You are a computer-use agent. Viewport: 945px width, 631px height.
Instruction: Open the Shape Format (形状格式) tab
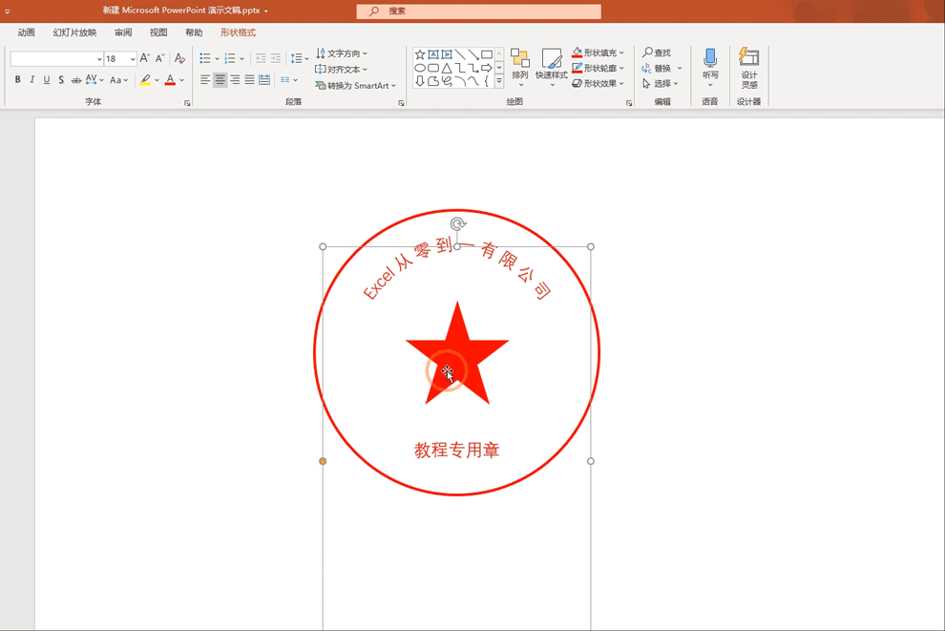pyautogui.click(x=238, y=32)
